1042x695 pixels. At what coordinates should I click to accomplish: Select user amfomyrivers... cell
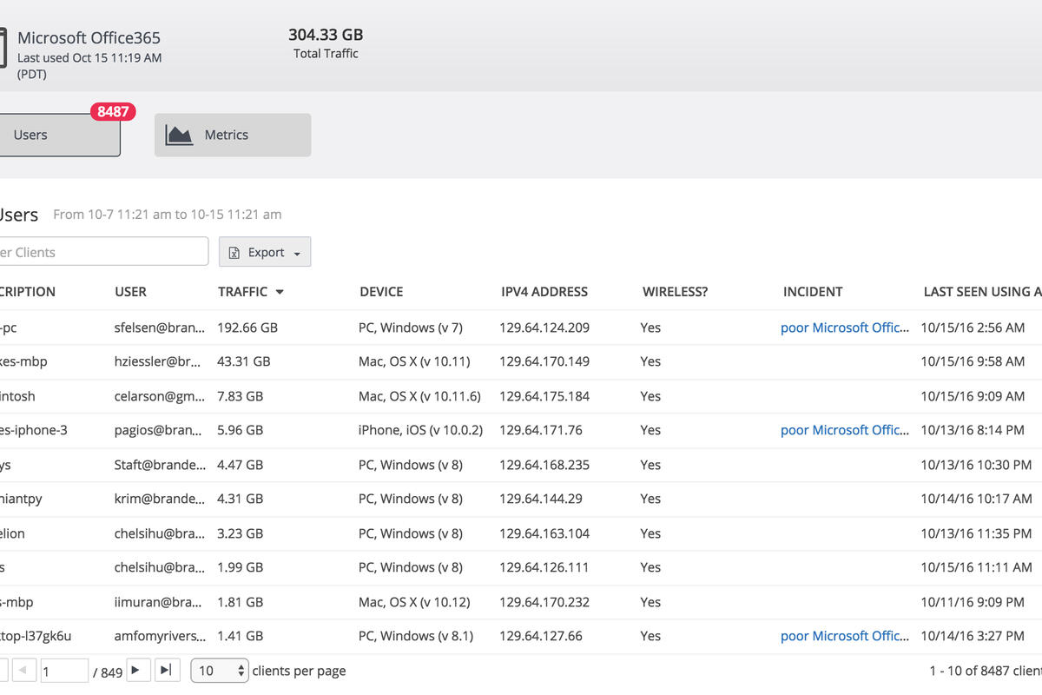[x=160, y=636]
